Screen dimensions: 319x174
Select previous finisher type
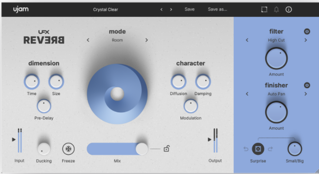coord(247,93)
